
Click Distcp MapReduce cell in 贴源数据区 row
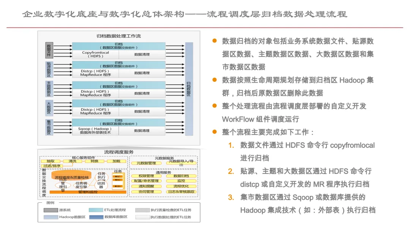(x=95, y=73)
